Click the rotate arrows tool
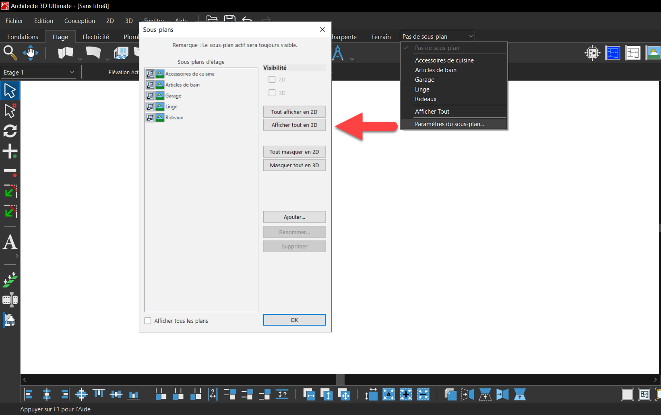 10,131
